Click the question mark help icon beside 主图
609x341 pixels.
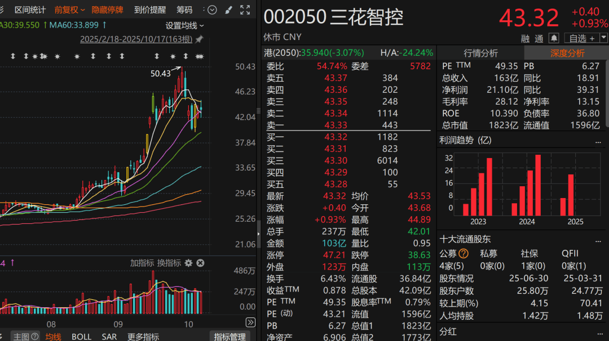[34, 336]
